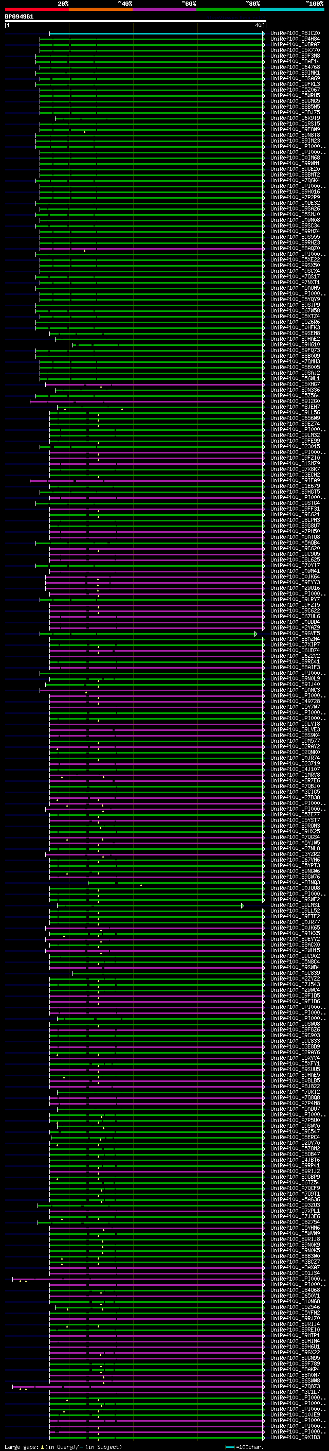
Task: Select hit label UniRef100_B9SJP9
Action: click(x=295, y=305)
